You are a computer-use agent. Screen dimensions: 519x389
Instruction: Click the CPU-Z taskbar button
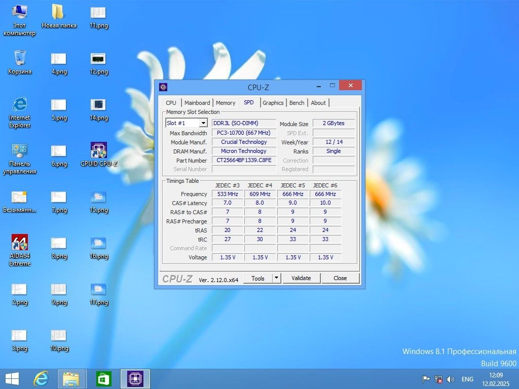tap(135, 379)
